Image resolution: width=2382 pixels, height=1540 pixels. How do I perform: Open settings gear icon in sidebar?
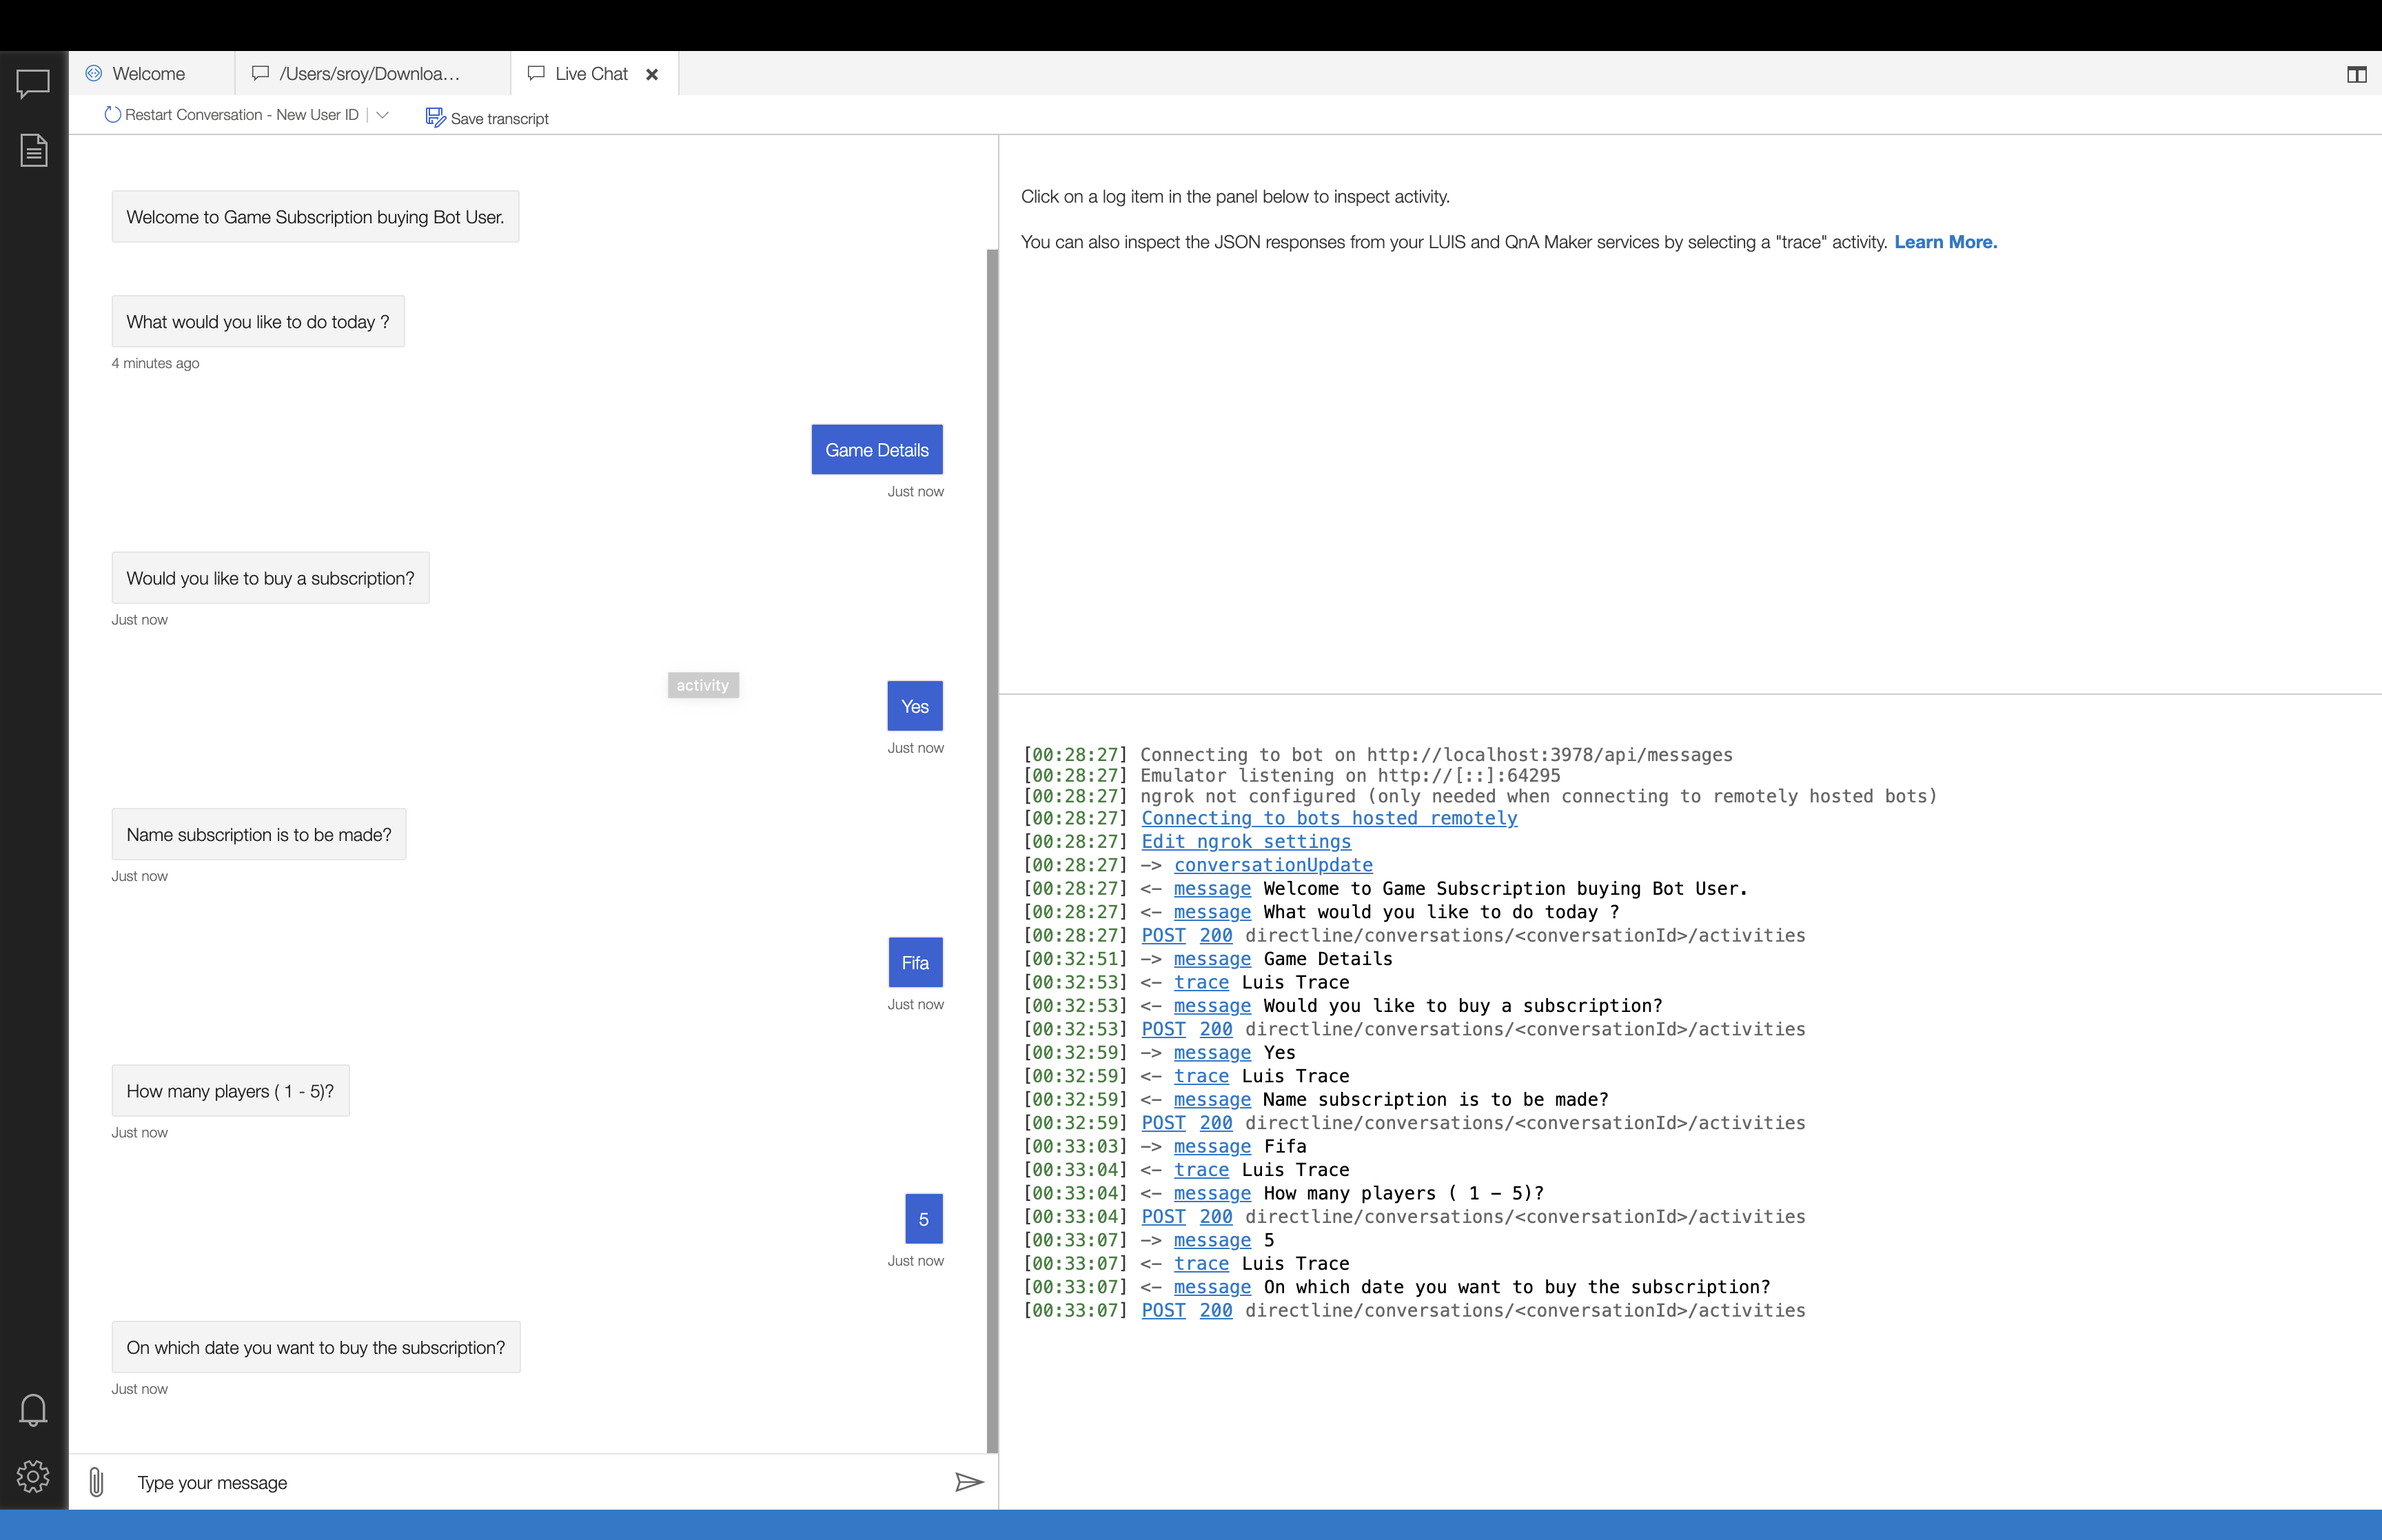pyautogui.click(x=33, y=1476)
